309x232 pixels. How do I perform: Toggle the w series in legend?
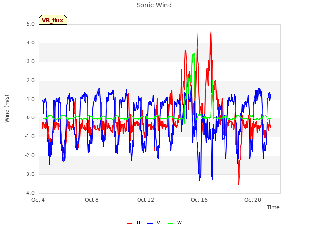point(174,223)
